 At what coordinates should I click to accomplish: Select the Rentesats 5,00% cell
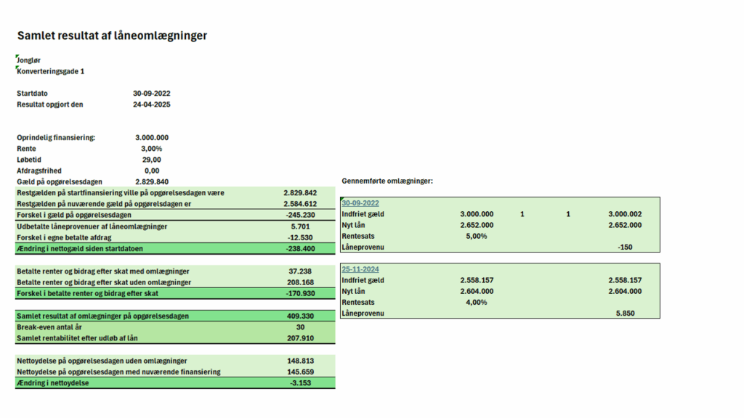pyautogui.click(x=476, y=236)
